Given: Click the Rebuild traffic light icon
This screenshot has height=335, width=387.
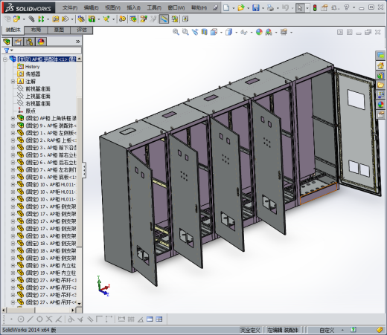Looking at the screenshot, I should 315,8.
